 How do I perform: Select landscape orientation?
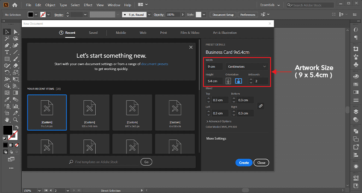(238, 81)
